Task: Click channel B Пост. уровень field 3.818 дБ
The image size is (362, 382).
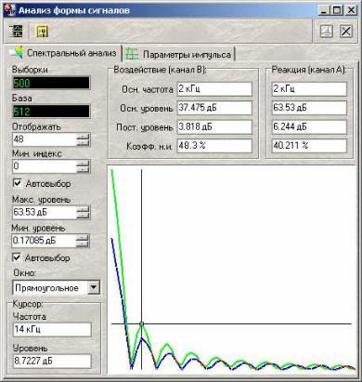Action: (214, 127)
